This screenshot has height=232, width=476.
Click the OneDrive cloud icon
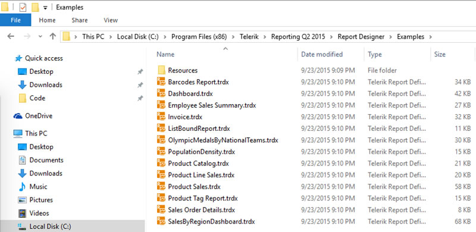click(18, 116)
